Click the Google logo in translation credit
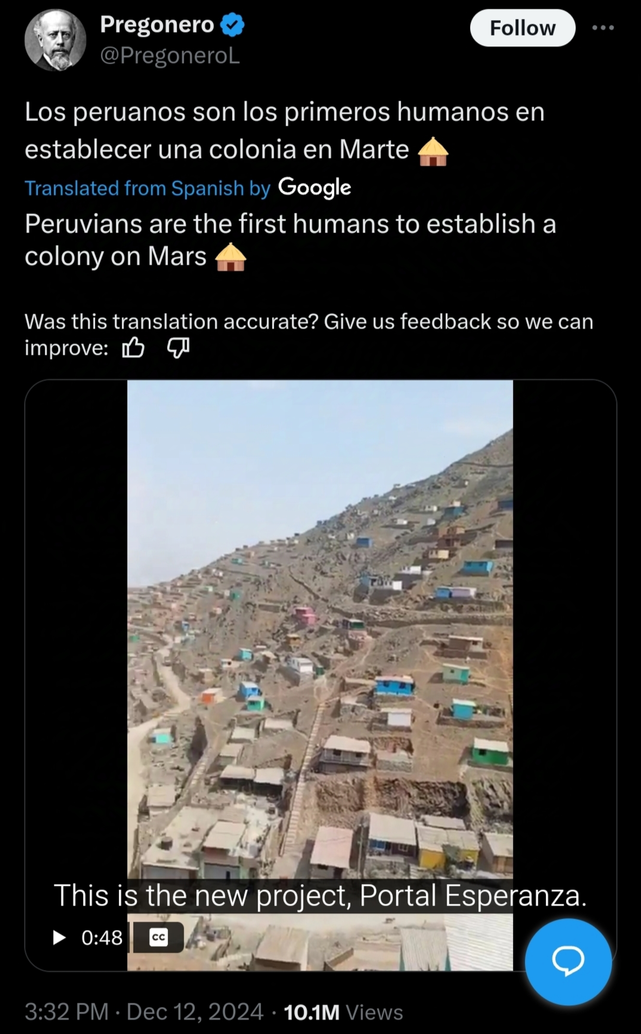This screenshot has height=1034, width=641. (315, 188)
